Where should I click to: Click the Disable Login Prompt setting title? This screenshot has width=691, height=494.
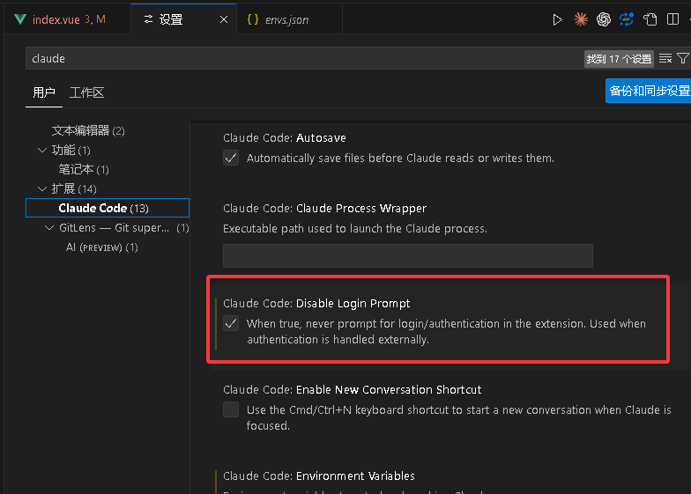tap(316, 303)
